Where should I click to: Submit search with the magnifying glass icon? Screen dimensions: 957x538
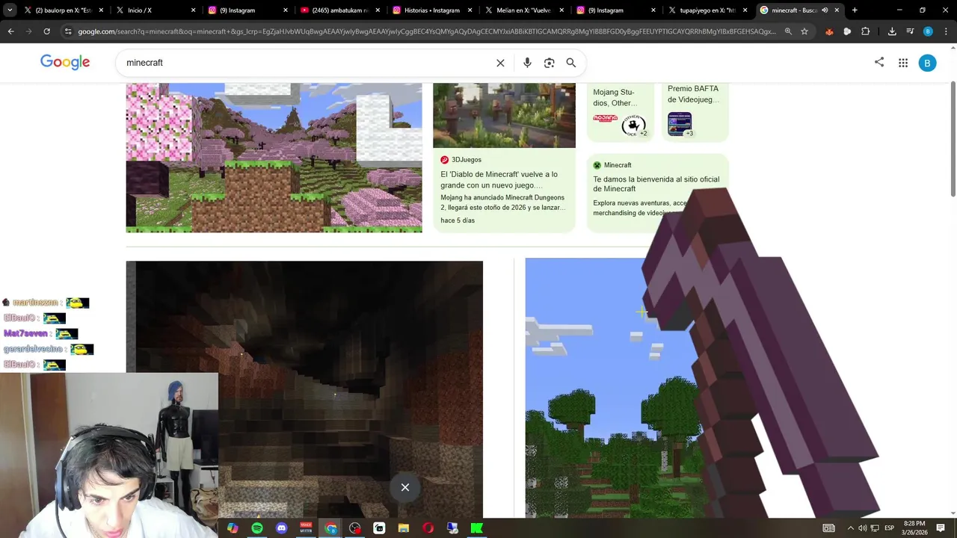tap(571, 63)
